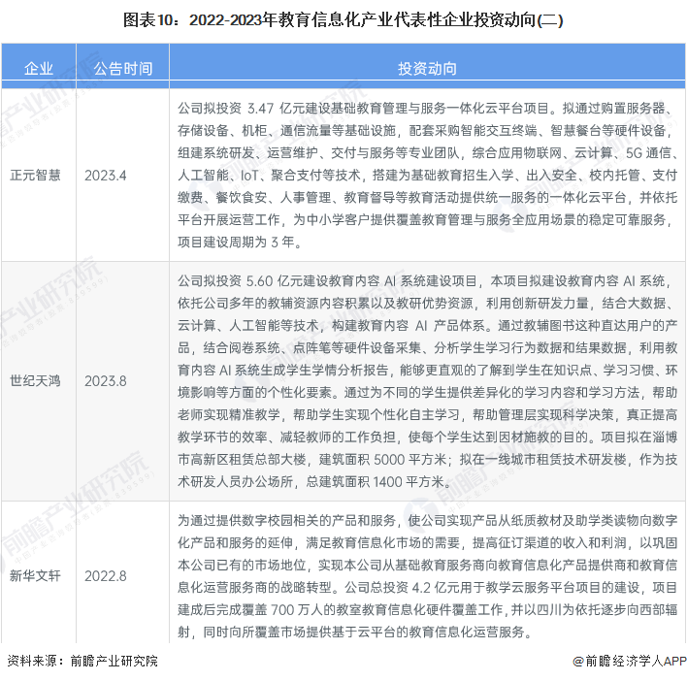
Task: Click the text "人工智能、IoT、聚合支付等技术"
Action: click(269, 176)
